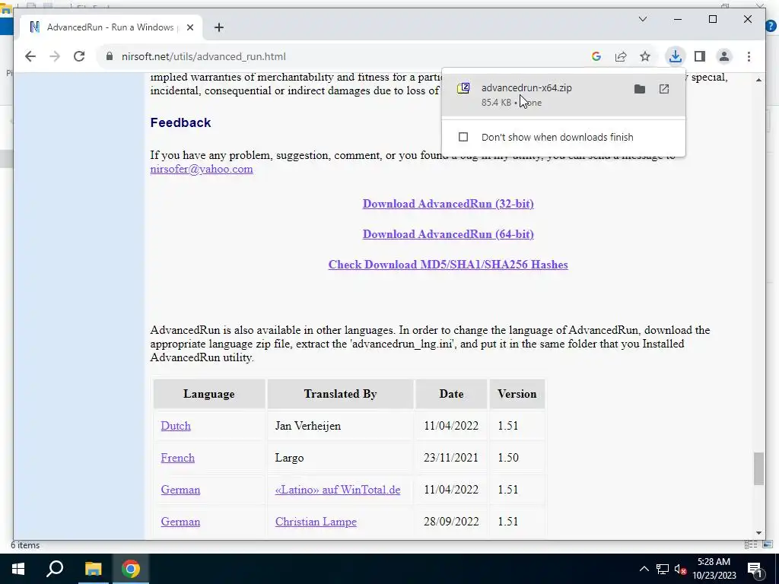Screen dimensions: 779x584
Task: Toggle the Chrome downloads button
Action: (675, 56)
